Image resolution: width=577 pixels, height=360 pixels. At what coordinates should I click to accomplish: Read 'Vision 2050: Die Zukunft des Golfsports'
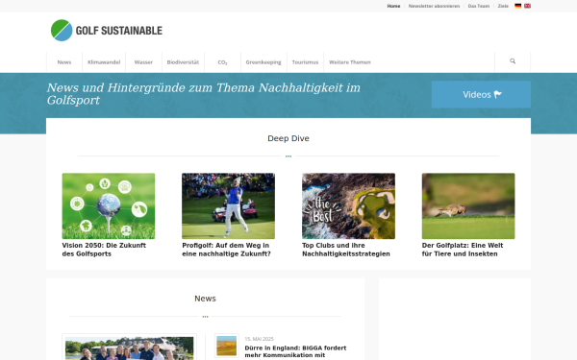(104, 250)
